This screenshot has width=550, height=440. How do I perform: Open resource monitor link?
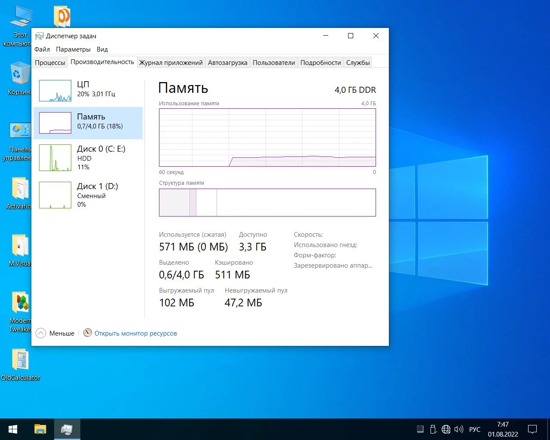pyautogui.click(x=135, y=333)
